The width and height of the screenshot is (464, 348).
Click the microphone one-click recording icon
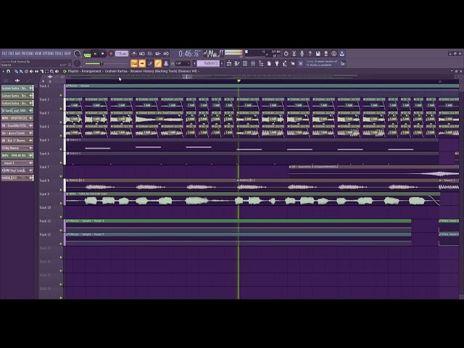click(302, 54)
